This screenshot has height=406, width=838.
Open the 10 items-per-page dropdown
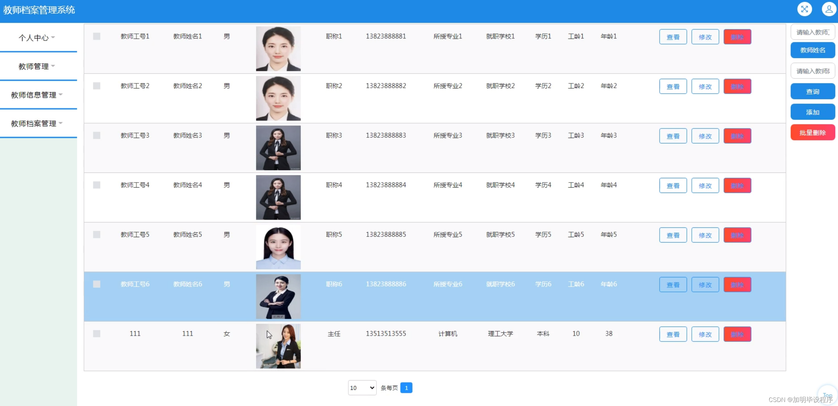[x=362, y=388]
